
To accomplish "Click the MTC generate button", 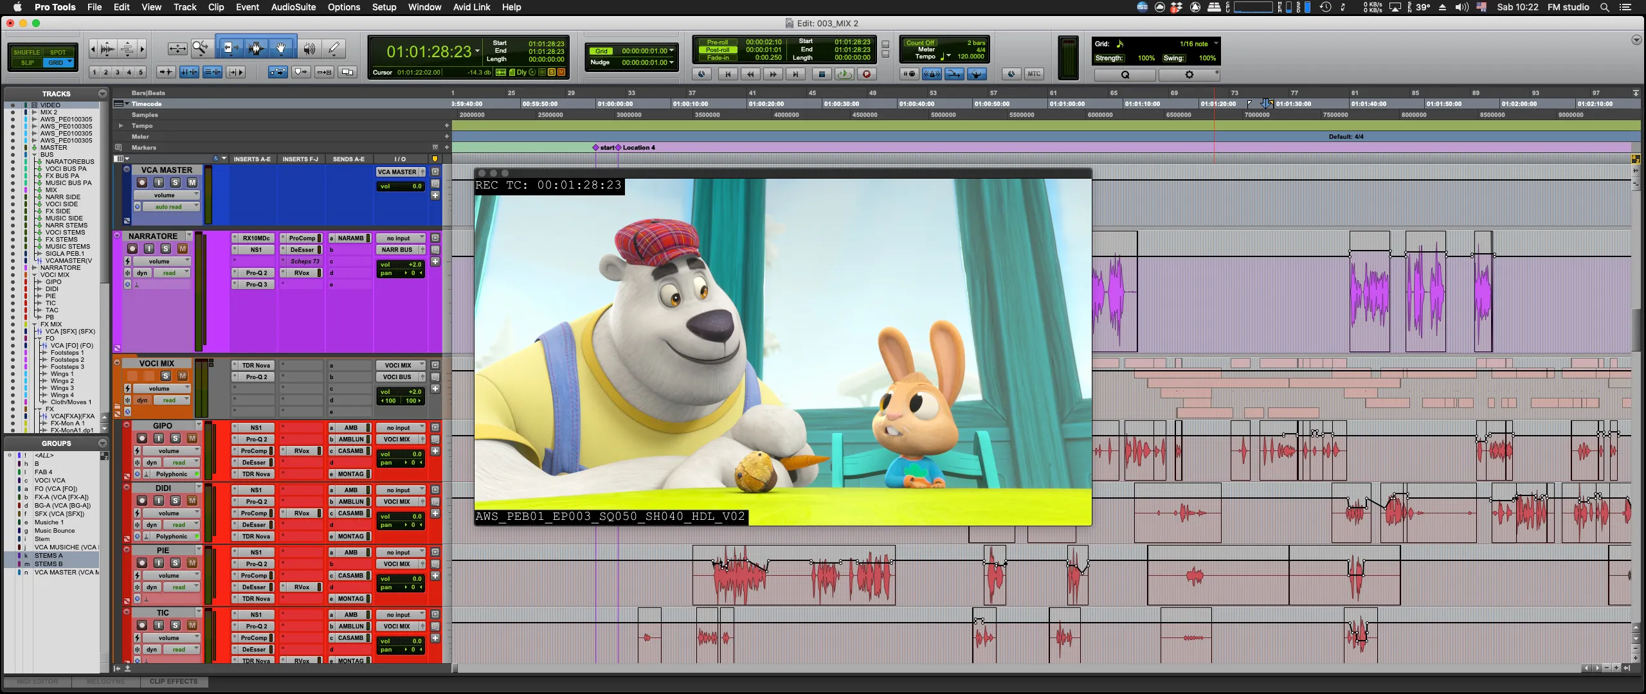I will 1034,74.
